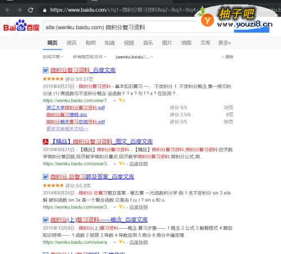The height and width of the screenshot is (254, 281).
Task: Click the Word icon beside 微积分(上)复习资料 result
Action: (46, 220)
